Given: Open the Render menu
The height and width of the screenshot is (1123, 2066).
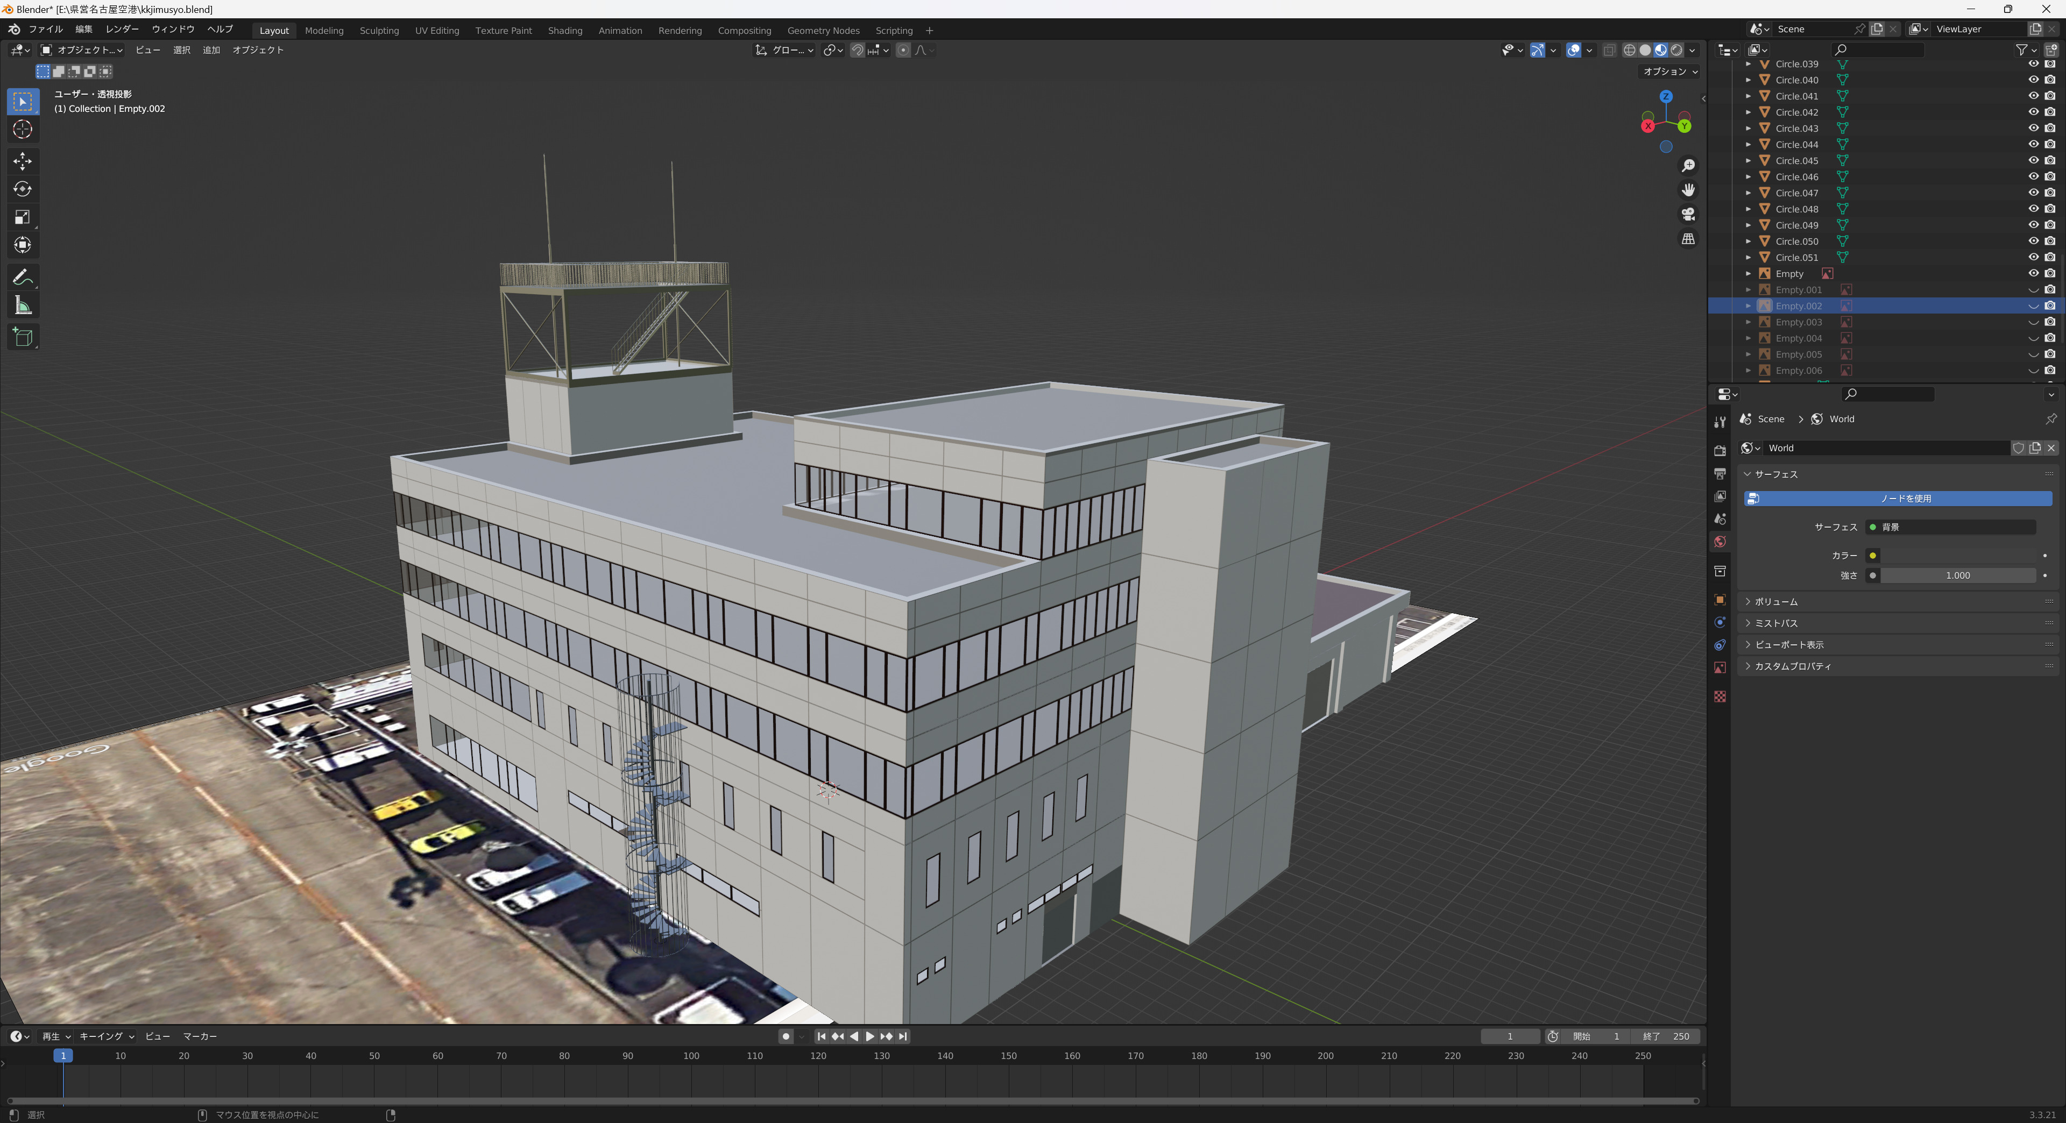Looking at the screenshot, I should (122, 29).
